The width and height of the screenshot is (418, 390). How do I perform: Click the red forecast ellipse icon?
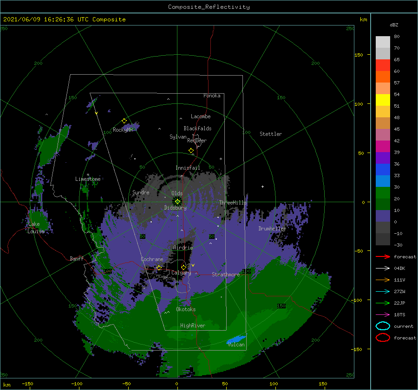coord(383,338)
